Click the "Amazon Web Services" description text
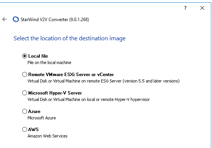This screenshot has width=212, height=148. click(x=47, y=136)
